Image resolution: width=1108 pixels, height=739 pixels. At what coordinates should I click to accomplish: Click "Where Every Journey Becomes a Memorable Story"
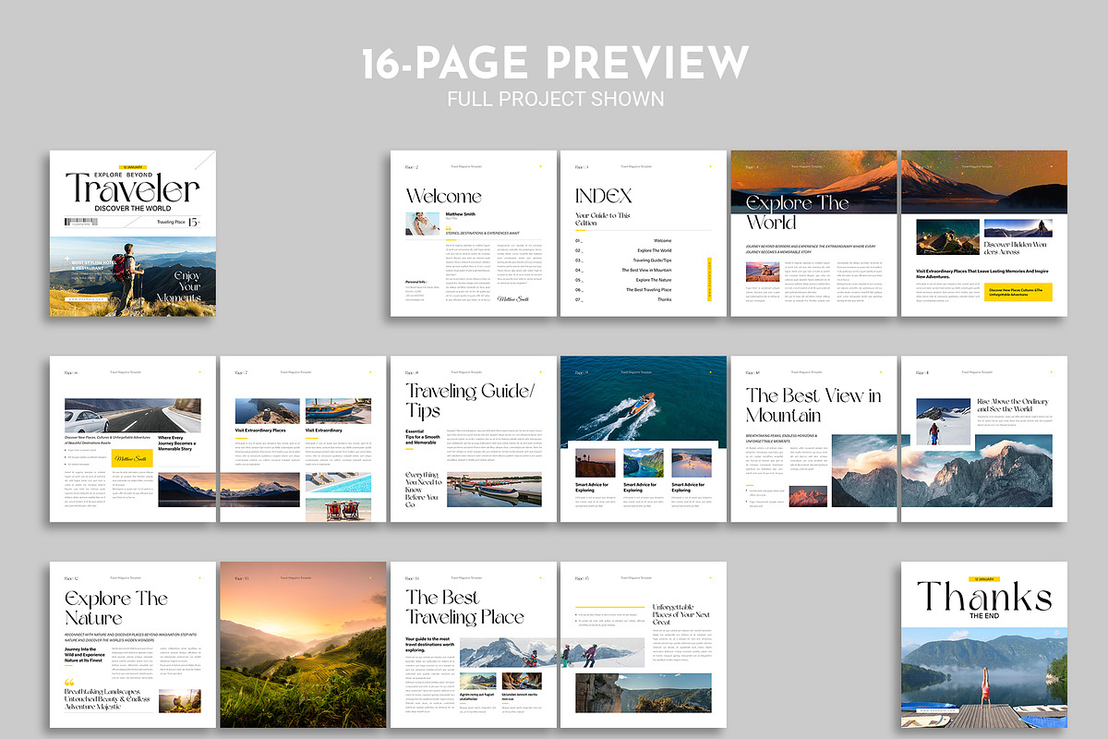[178, 442]
